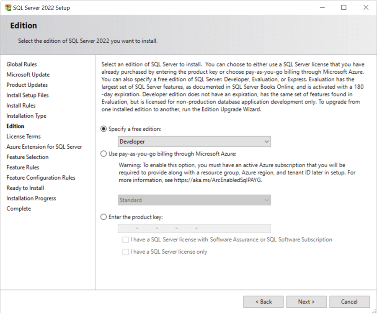Choose pay-as-you-go billing through Microsoft Azure

tap(103, 154)
